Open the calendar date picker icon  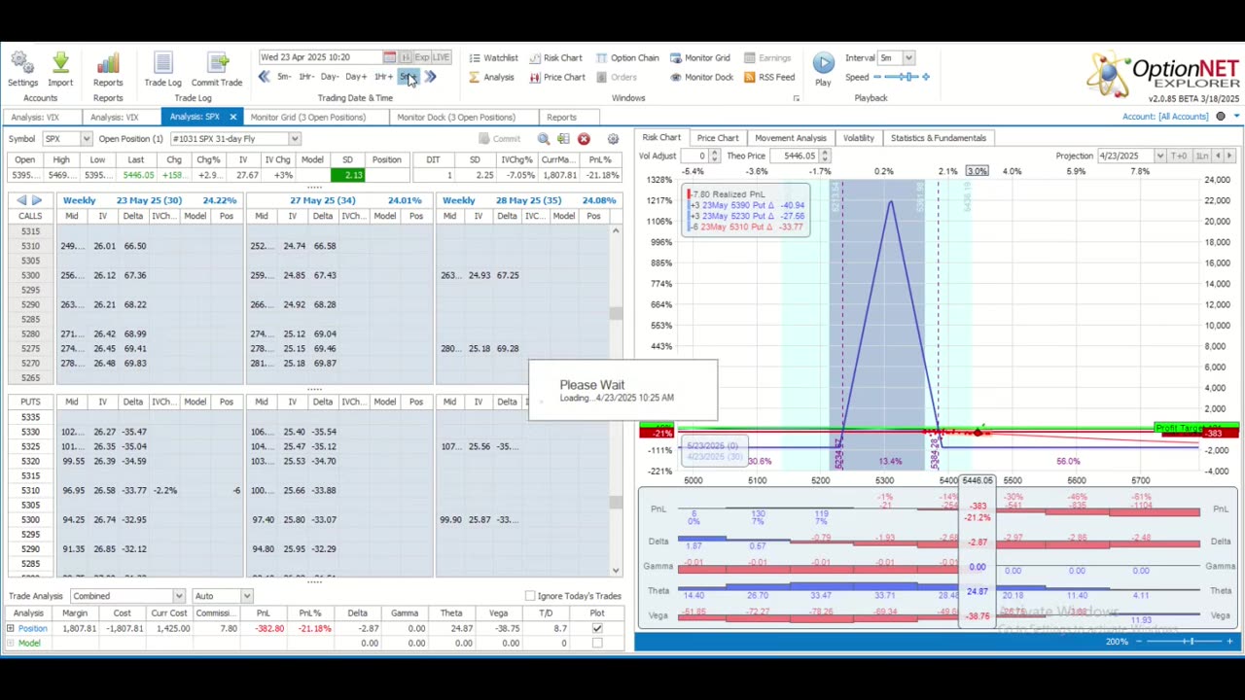389,57
